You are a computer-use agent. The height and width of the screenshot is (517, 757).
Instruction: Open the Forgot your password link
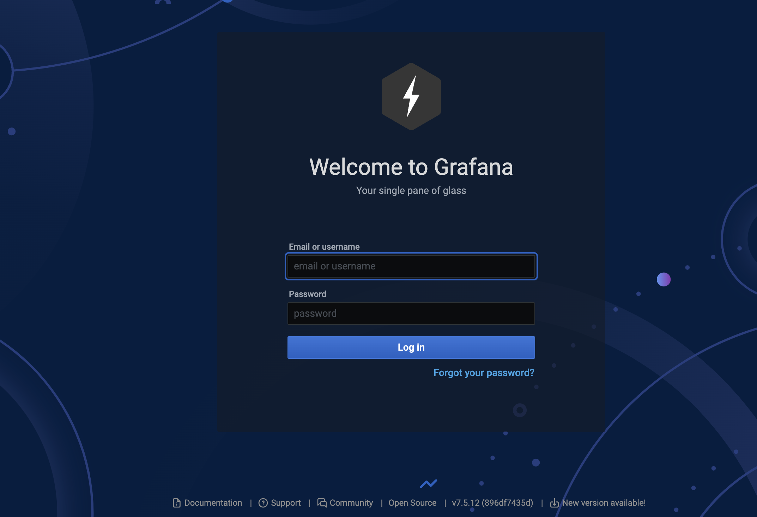484,373
